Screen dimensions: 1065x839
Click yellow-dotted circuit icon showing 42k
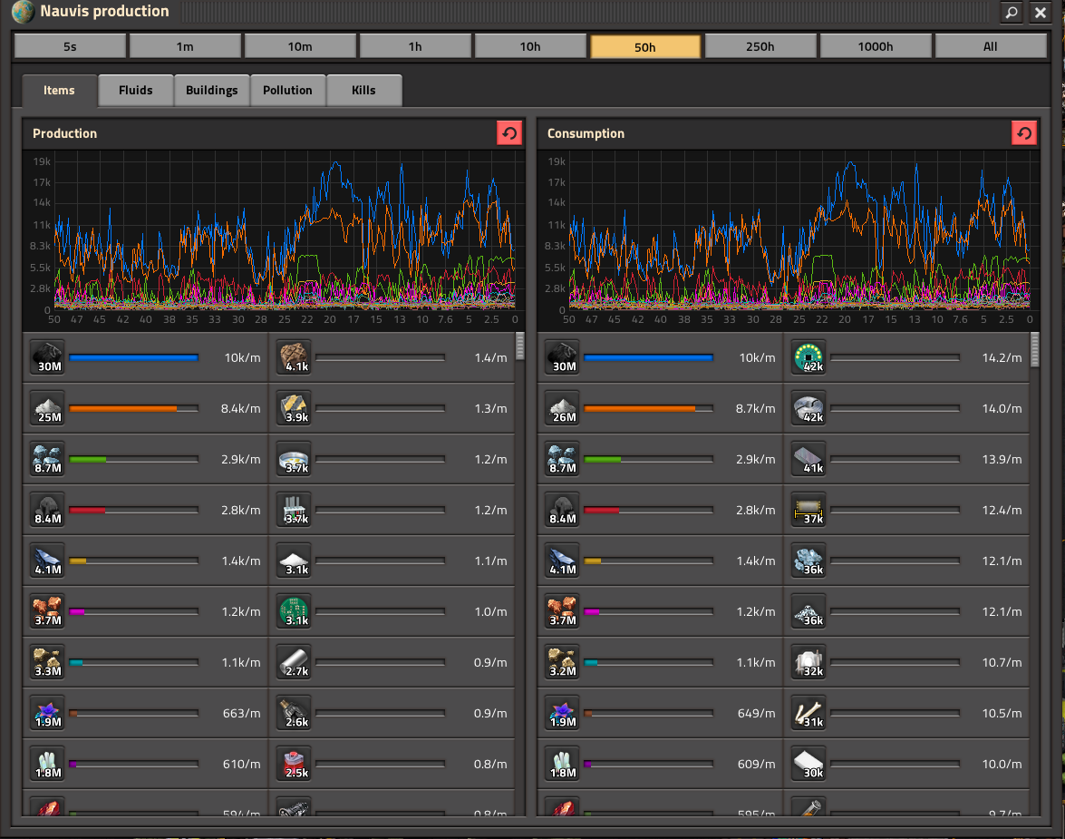click(808, 357)
